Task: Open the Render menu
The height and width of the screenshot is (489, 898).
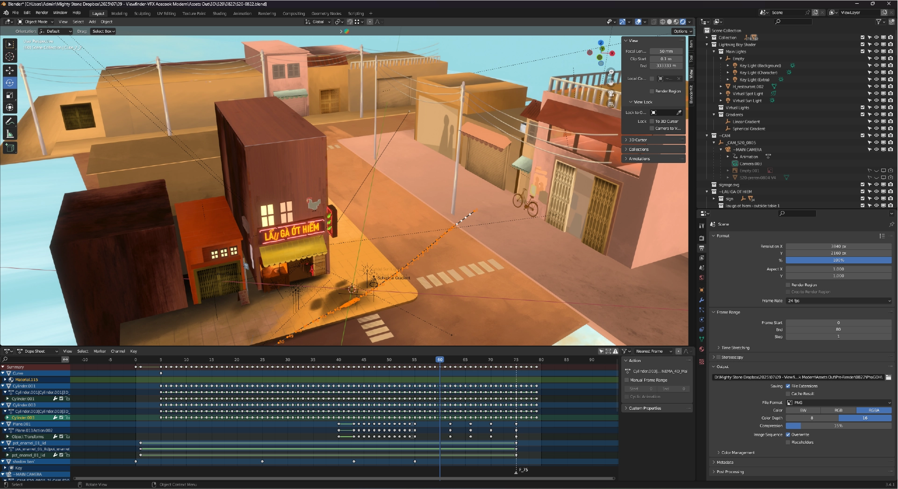Action: click(x=42, y=13)
